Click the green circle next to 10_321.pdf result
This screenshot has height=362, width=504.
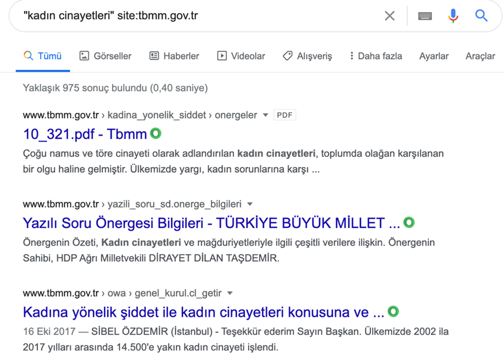(x=156, y=133)
